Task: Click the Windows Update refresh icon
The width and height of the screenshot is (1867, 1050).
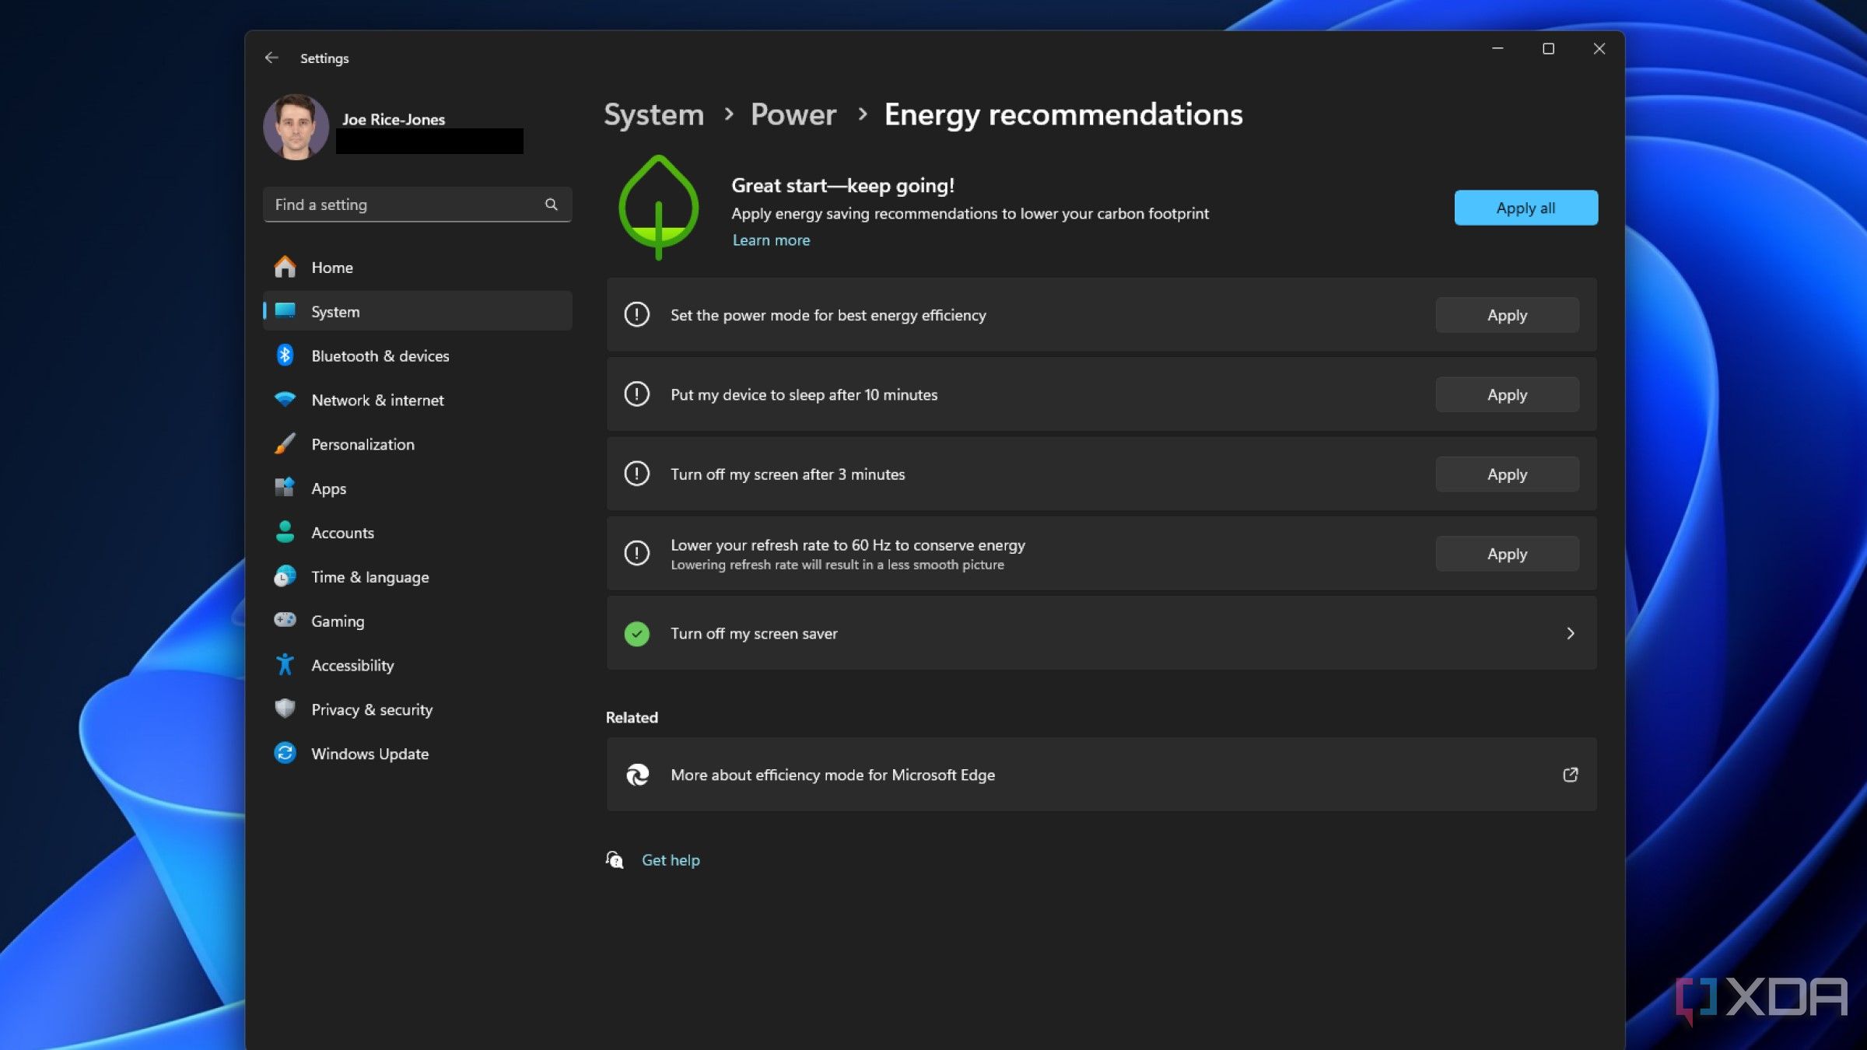Action: [x=283, y=754]
